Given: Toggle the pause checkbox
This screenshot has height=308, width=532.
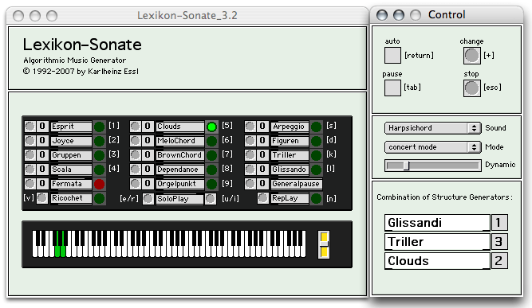Looking at the screenshot, I should pyautogui.click(x=392, y=88).
